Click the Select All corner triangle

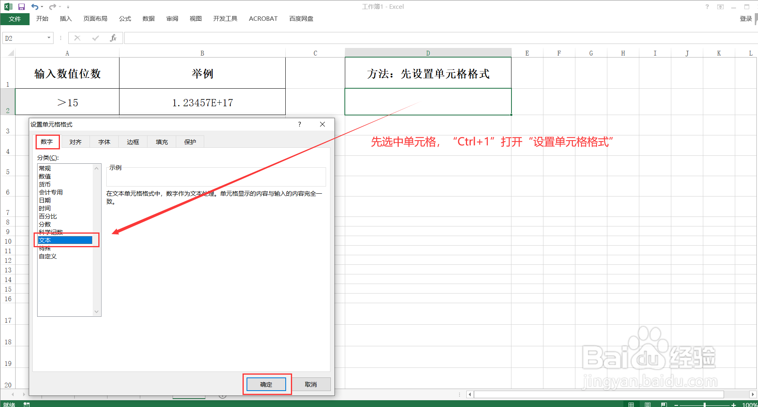click(x=11, y=53)
